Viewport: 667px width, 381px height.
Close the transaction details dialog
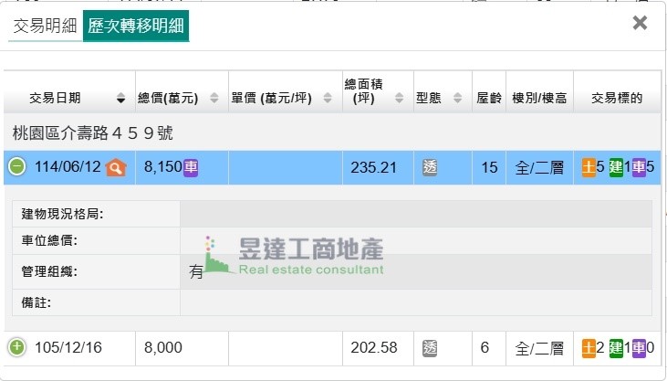pyautogui.click(x=640, y=24)
